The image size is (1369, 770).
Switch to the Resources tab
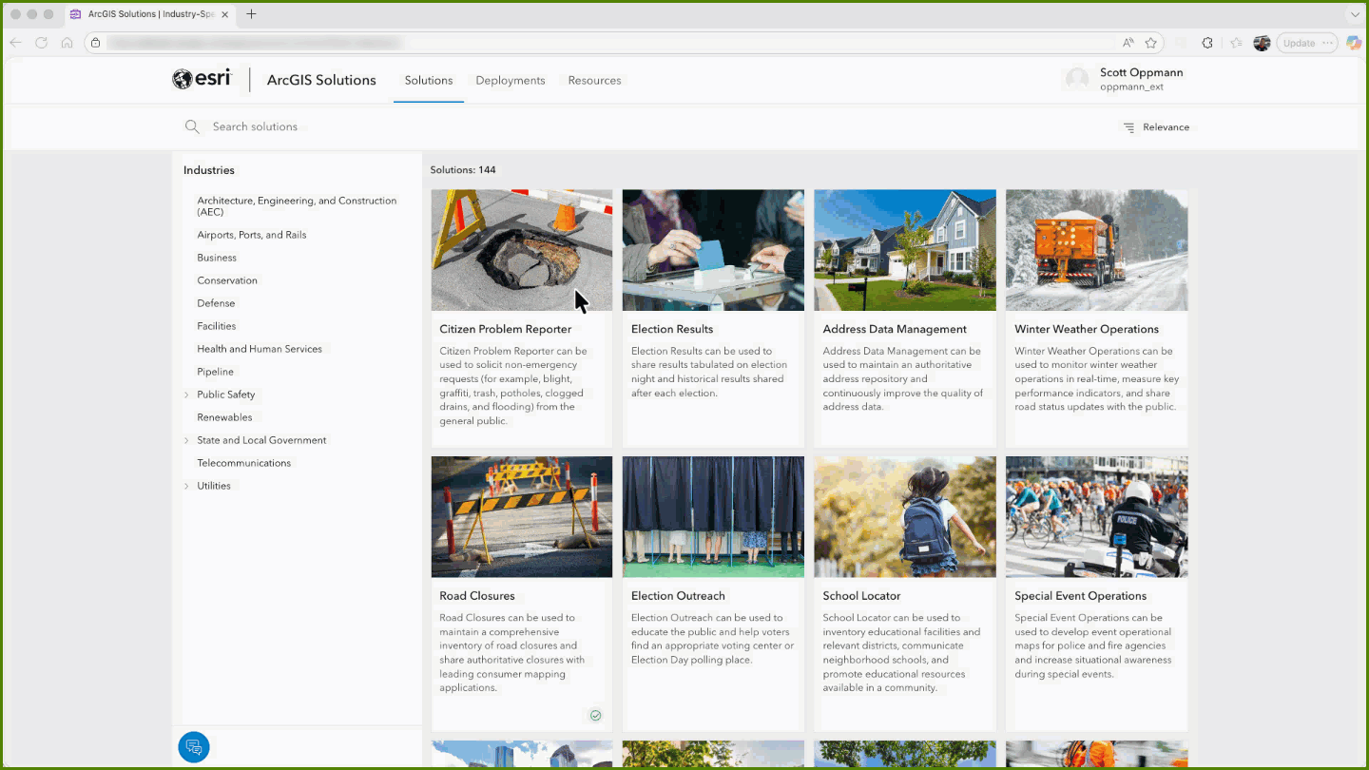click(x=594, y=81)
